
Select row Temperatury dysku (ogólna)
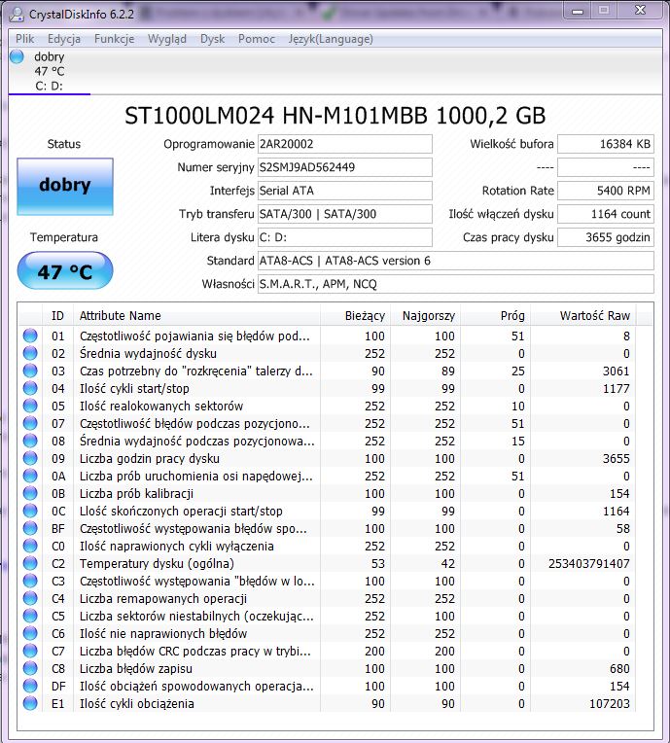pos(328,564)
